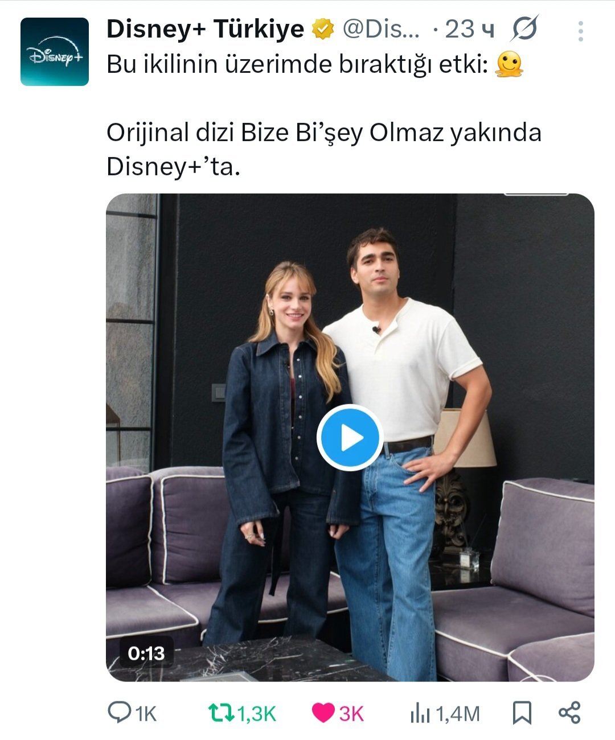
Task: Tap the Grok slashed-circle icon
Action: tap(524, 29)
